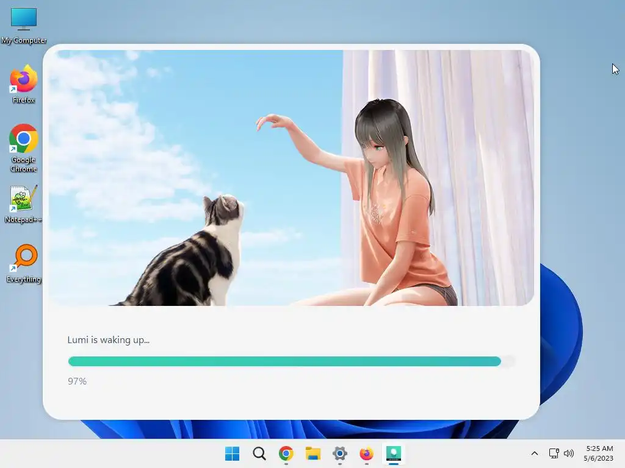Select the Notepad++ desktop shortcut
The height and width of the screenshot is (468, 625).
24,204
